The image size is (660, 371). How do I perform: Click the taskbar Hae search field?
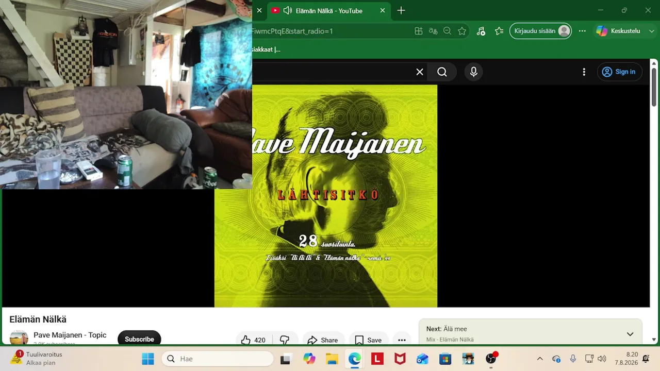218,359
